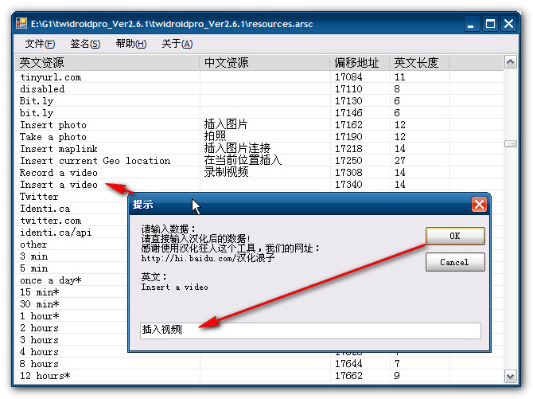Click offset value 17340
Screen dimensions: 533x399
[x=348, y=185]
